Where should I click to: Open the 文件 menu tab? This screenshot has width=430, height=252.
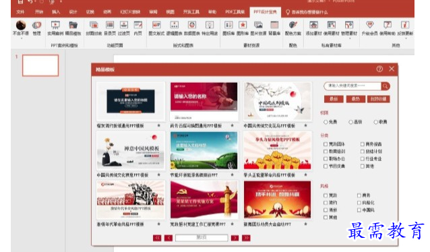coord(20,12)
